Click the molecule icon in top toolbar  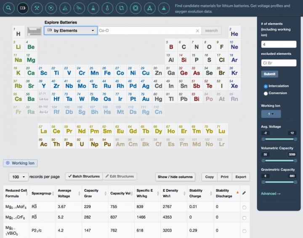pyautogui.click(x=149, y=8)
